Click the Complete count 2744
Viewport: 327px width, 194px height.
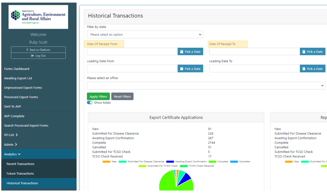point(211,143)
